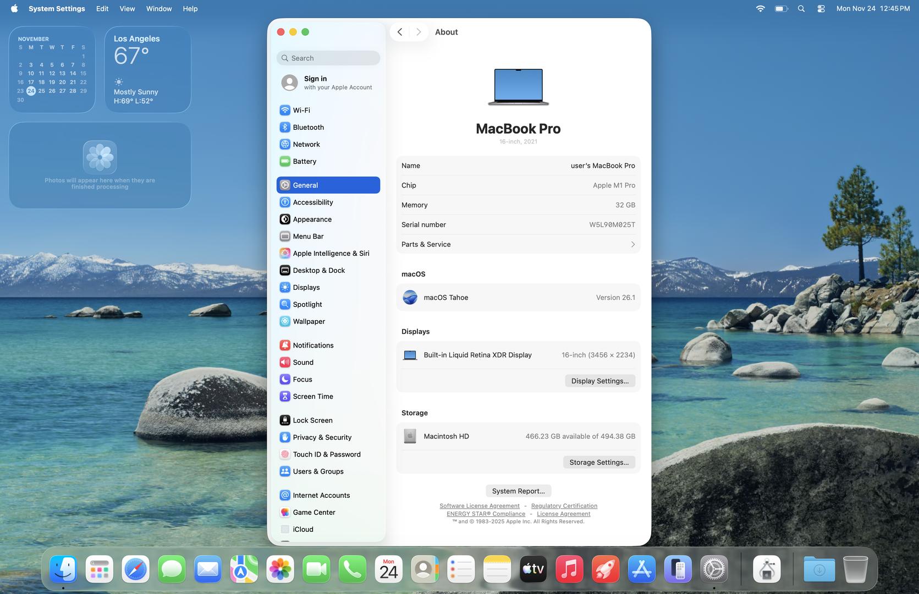Open the Wi-Fi settings icon in sidebar

[285, 110]
